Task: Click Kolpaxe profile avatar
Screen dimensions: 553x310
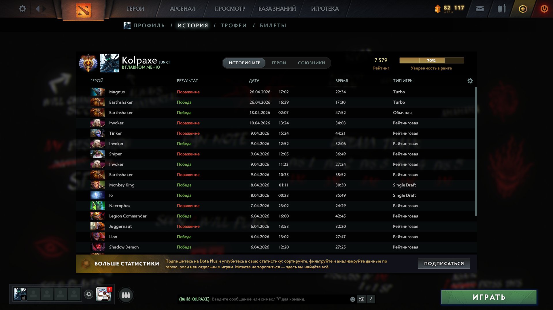Action: (110, 63)
